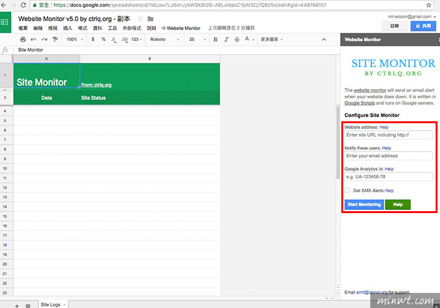440x308 pixels.
Task: Open the move-to-folder icon
Action: coord(150,19)
